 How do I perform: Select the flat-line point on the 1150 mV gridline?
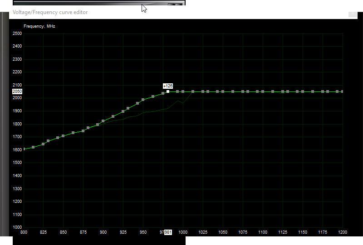tap(303, 91)
